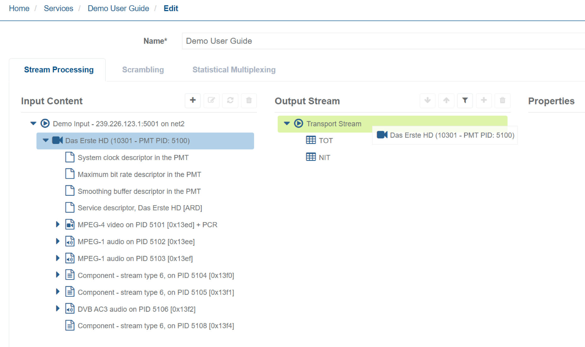585x347 pixels.
Task: Go to Services breadcrumb link
Action: (x=58, y=8)
